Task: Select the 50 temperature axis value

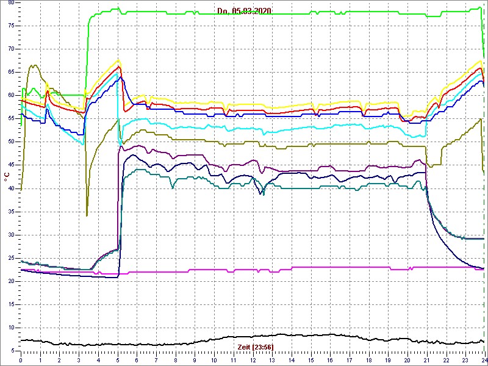Action: tap(11, 142)
